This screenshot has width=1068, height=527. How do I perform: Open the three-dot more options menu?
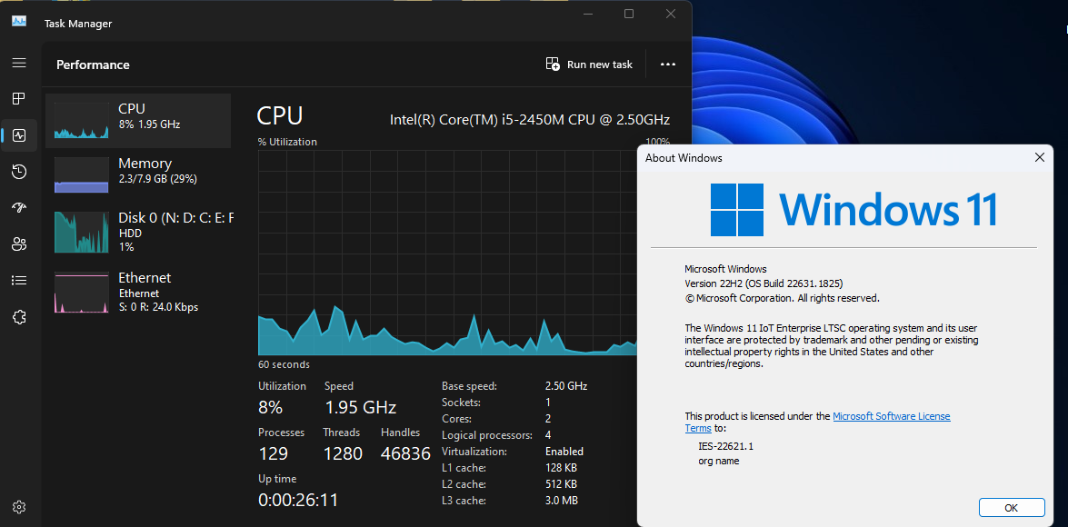coord(668,64)
